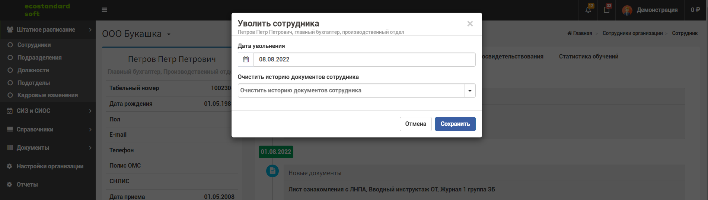Expand the ООО Букашка organization dropdown
Screen dimensions: 708x200
(x=169, y=34)
